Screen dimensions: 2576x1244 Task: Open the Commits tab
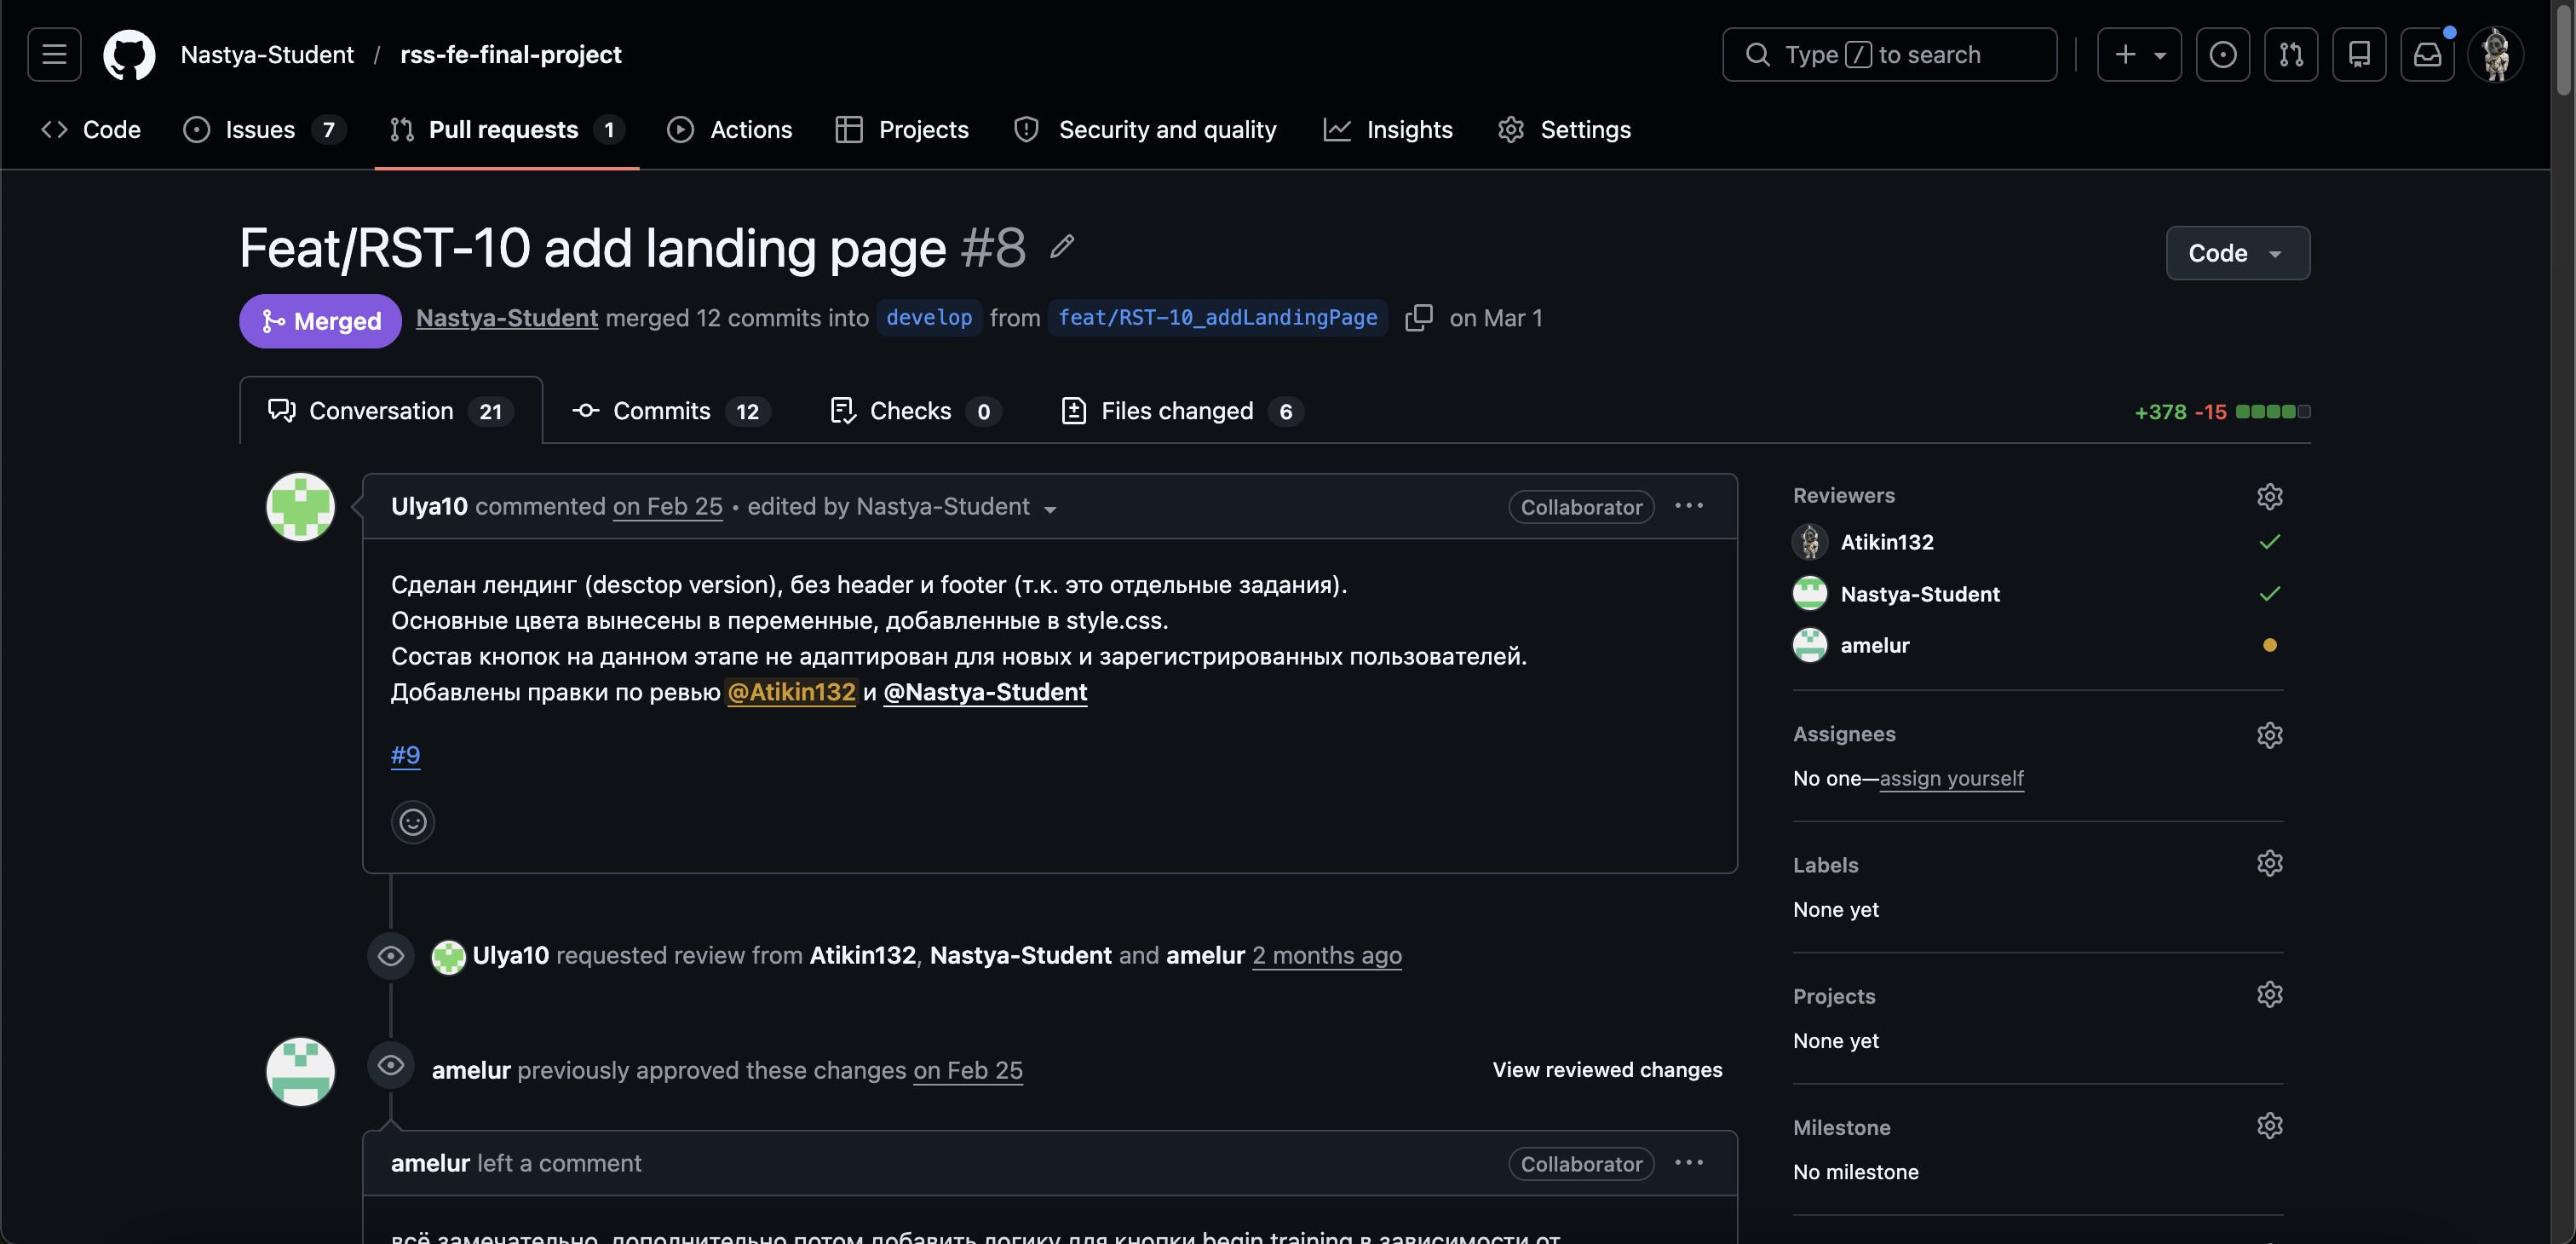point(660,410)
